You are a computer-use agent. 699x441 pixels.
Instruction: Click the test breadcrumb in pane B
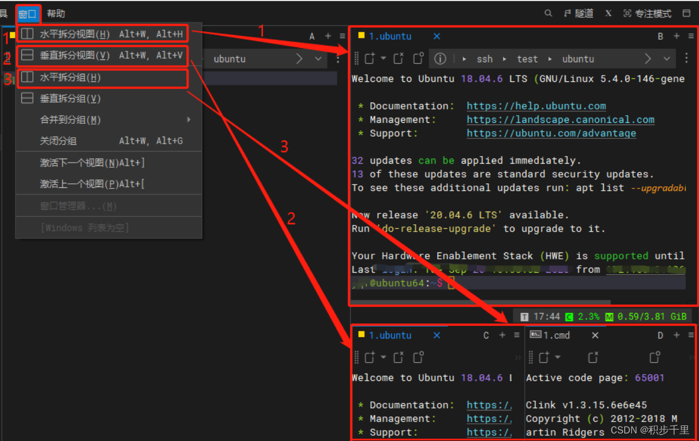point(527,59)
